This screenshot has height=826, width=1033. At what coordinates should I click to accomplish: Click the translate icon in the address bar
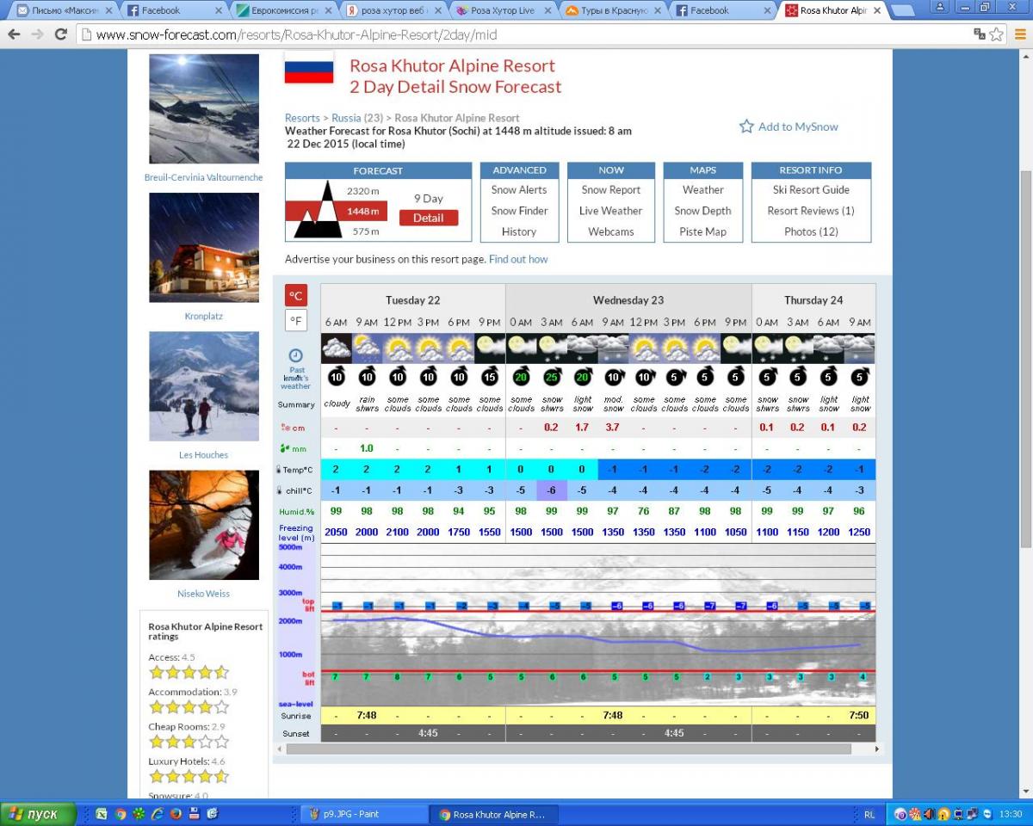[x=980, y=34]
